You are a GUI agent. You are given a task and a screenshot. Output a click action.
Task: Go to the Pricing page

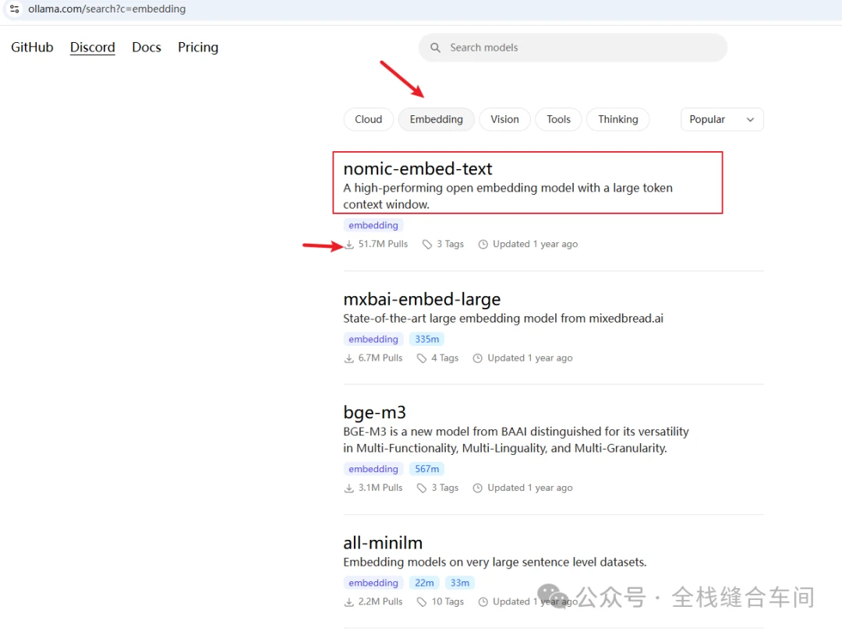(x=198, y=48)
